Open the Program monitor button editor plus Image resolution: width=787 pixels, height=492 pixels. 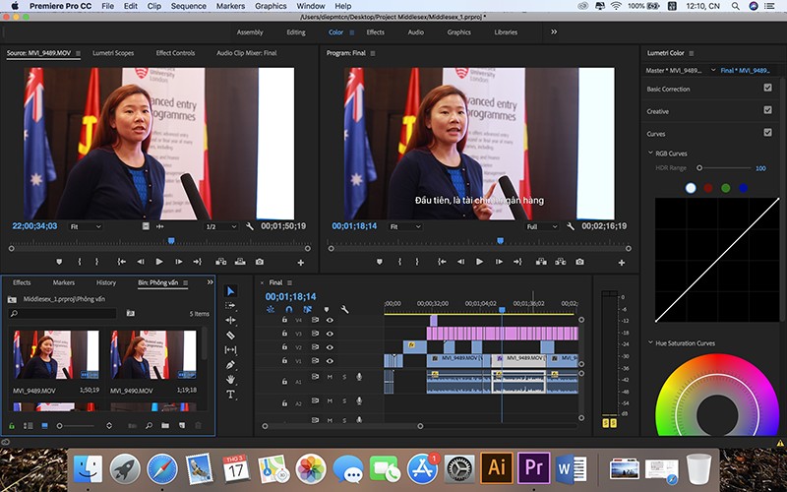(x=622, y=262)
